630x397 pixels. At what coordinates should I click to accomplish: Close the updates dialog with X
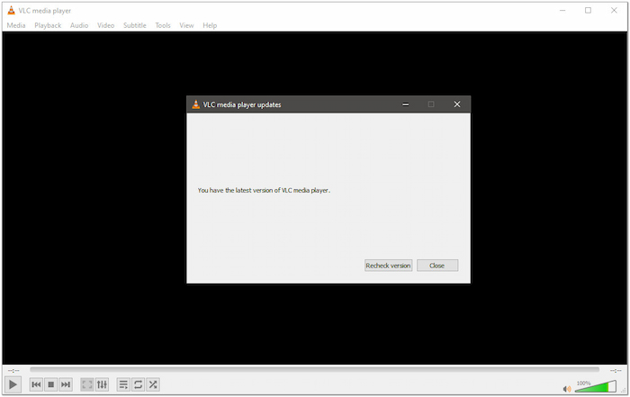point(457,104)
